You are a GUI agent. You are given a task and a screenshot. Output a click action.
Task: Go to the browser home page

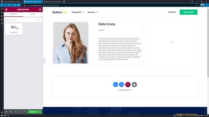coord(19,5)
